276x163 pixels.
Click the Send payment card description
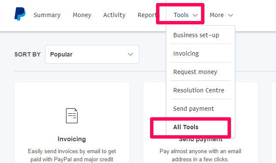coord(200,155)
